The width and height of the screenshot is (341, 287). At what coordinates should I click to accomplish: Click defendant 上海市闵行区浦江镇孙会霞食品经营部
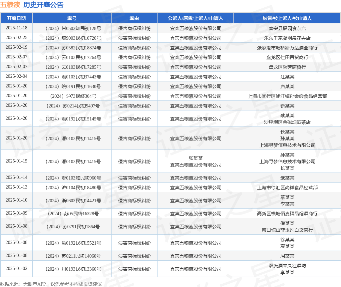tap(287, 96)
